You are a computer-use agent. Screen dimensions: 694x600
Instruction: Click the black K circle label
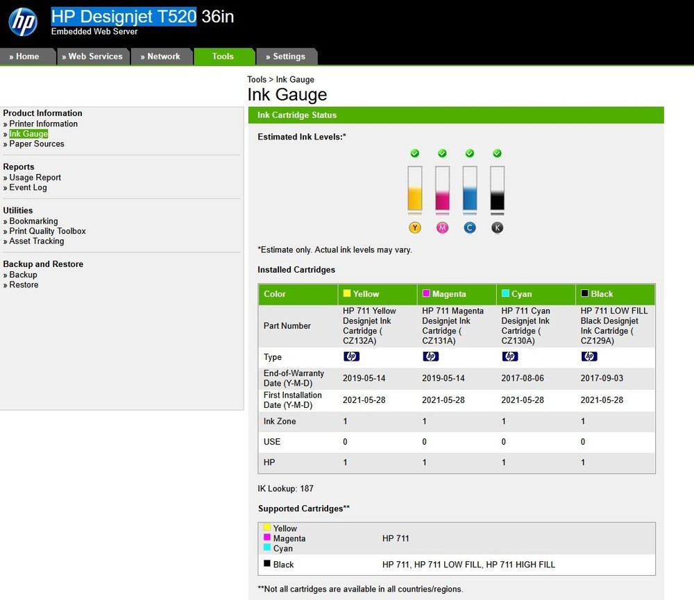(x=497, y=228)
